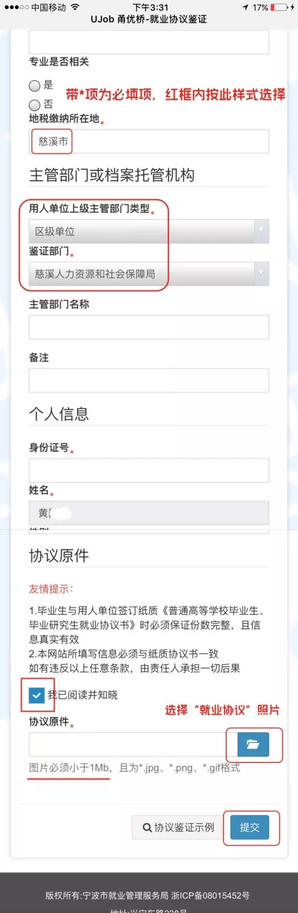Open the folder icon to upload agreement
Screen dimensions: 298x913
[x=253, y=744]
